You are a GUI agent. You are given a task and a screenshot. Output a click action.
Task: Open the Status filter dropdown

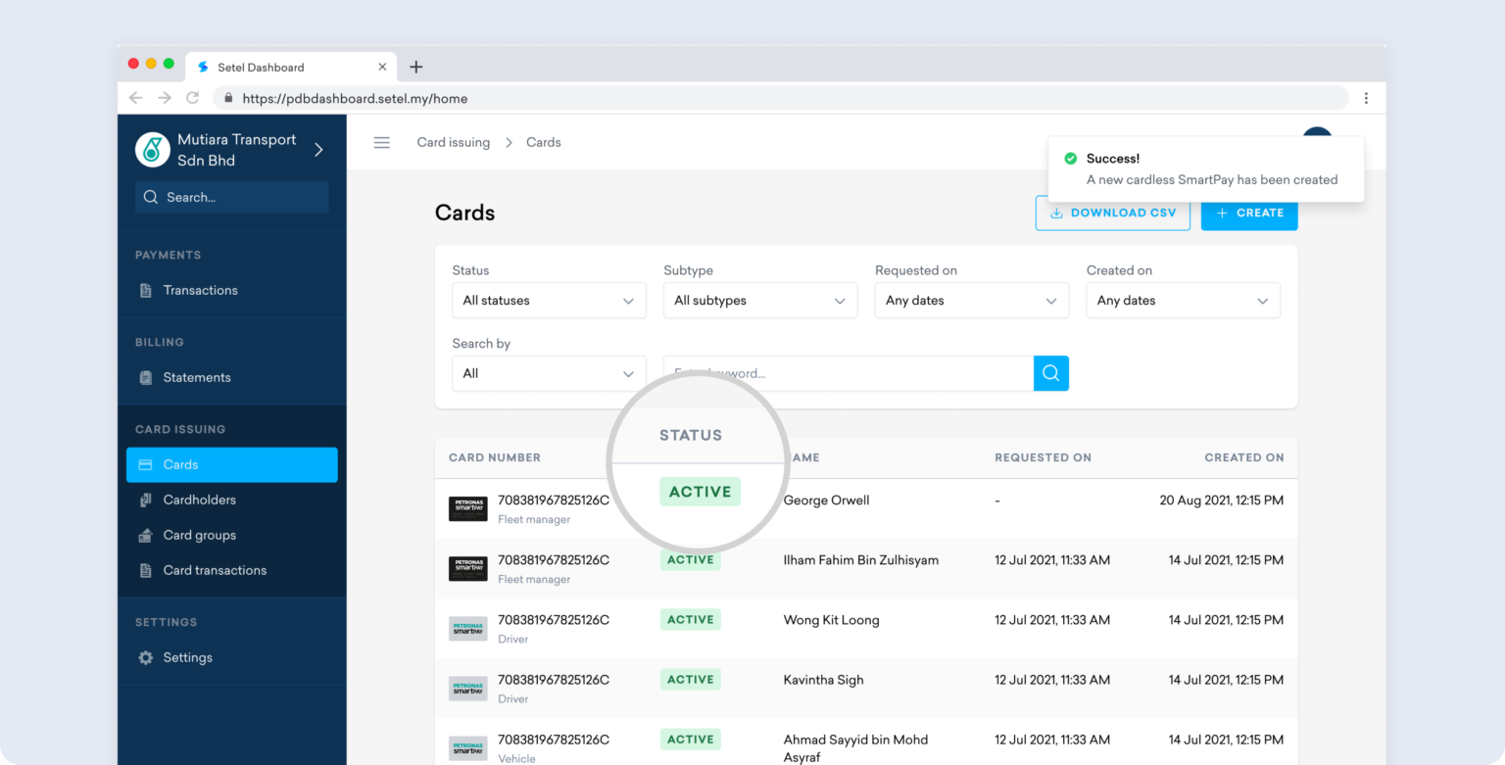pos(548,300)
